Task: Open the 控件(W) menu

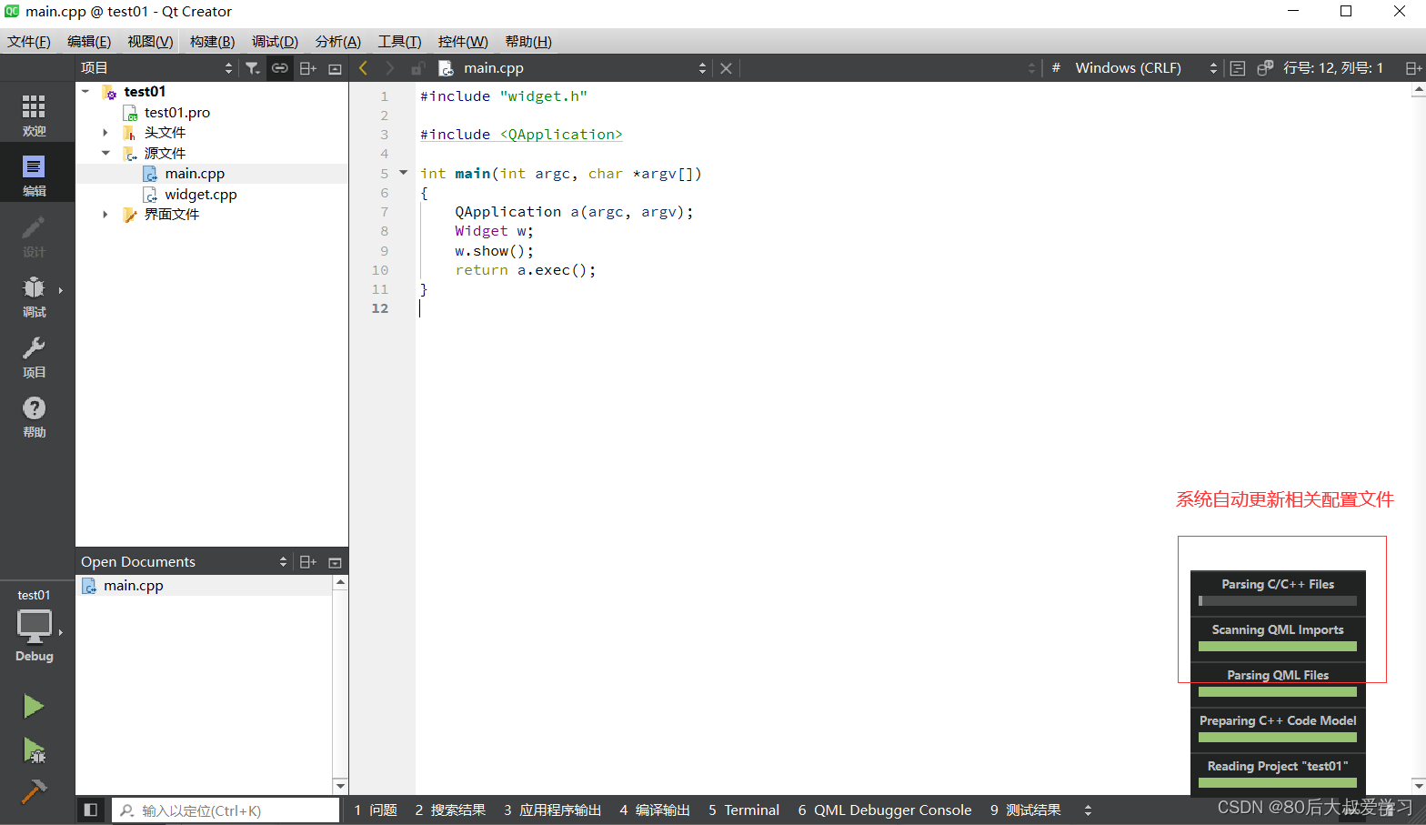Action: click(x=463, y=42)
